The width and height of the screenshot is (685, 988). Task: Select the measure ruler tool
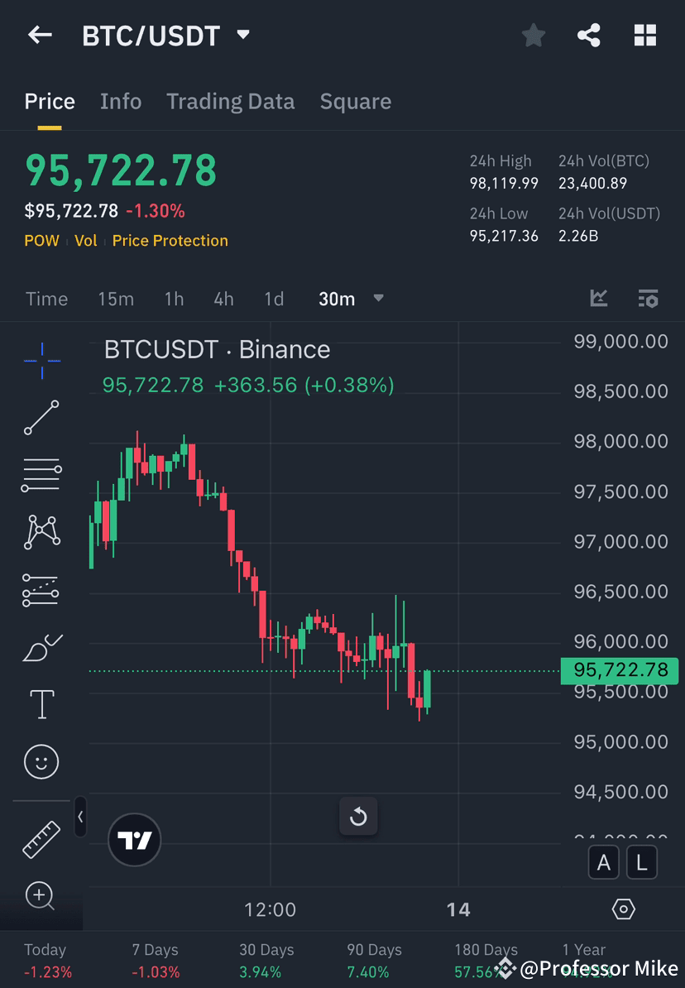point(41,838)
